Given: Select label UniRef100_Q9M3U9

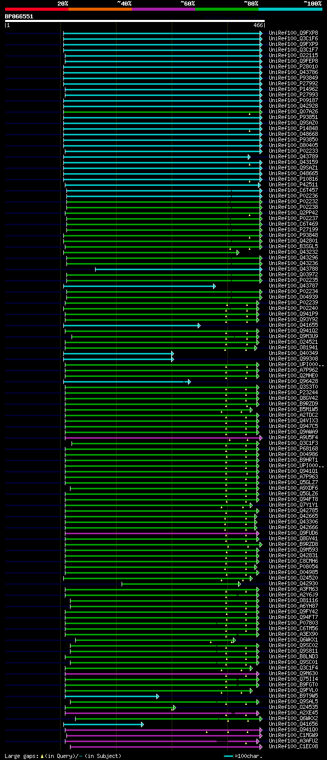Looking at the screenshot, I should pyautogui.click(x=293, y=336).
